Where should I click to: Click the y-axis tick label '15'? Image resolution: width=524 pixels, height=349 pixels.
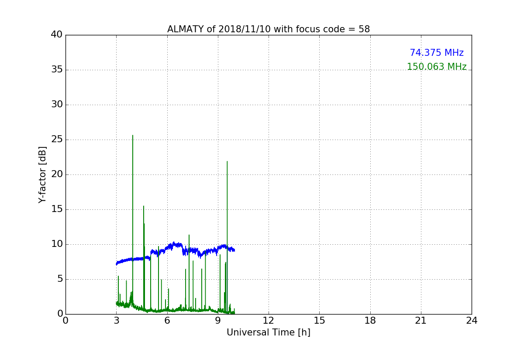57,209
